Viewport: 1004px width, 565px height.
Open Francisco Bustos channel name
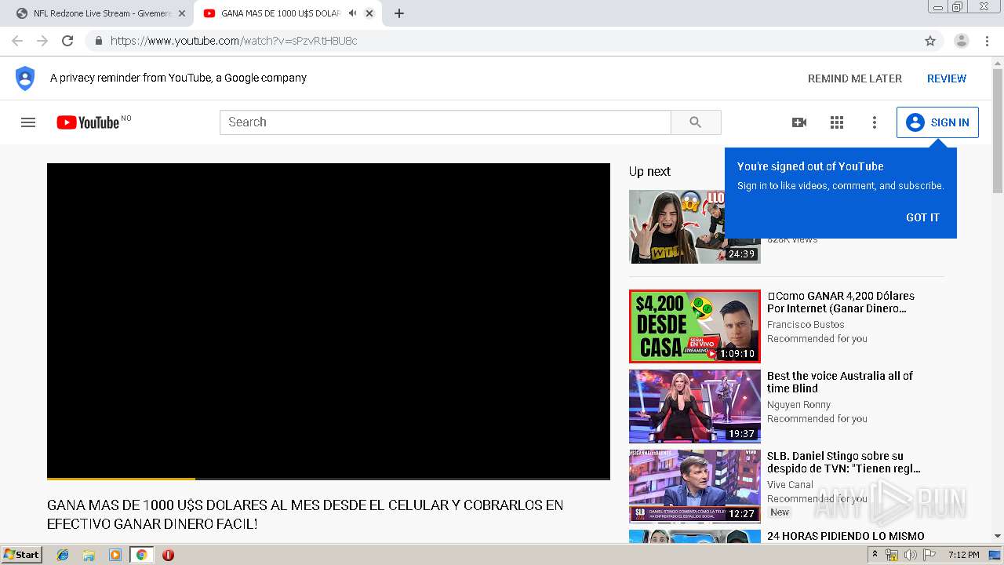tap(806, 324)
